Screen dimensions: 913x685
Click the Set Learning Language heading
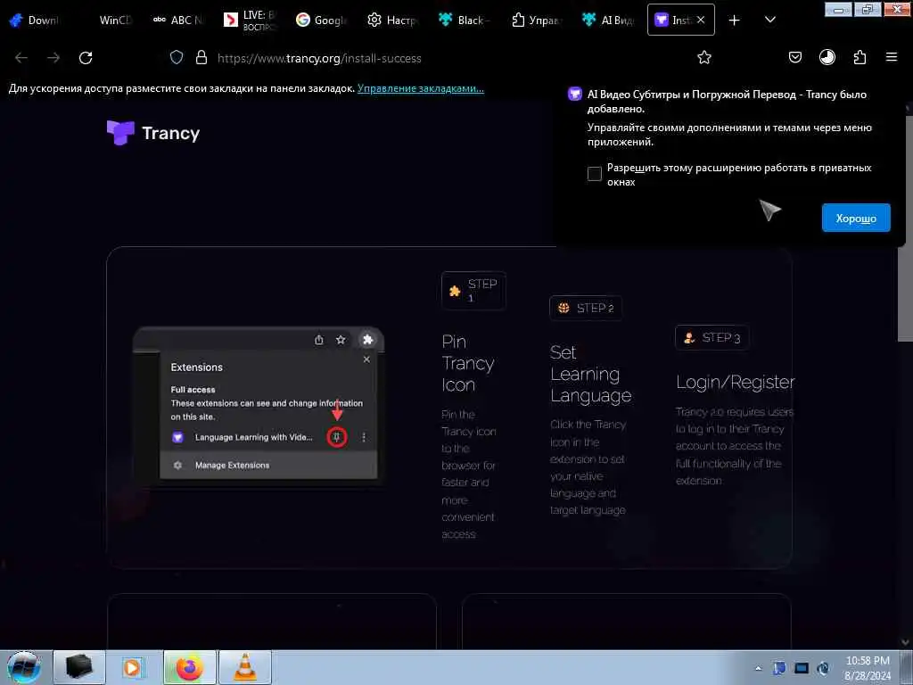click(590, 374)
